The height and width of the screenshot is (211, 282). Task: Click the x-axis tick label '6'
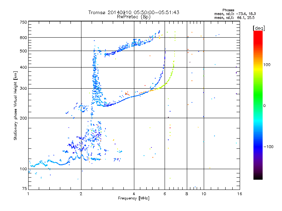coord(165,194)
